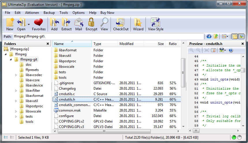Click the green status indicator light
The width and height of the screenshot is (248, 143).
click(234, 138)
